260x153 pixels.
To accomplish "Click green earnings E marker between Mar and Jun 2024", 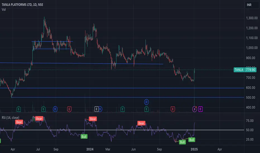I will [x=122, y=109].
